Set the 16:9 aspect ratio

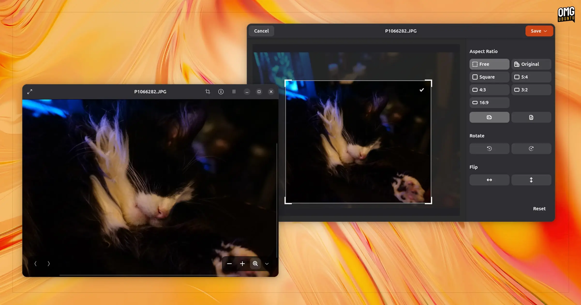[x=489, y=103]
